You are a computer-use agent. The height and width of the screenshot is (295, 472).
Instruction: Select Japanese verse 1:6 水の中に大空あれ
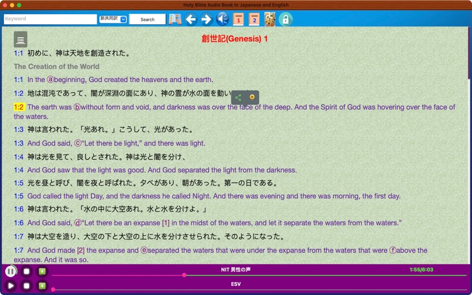pos(117,209)
